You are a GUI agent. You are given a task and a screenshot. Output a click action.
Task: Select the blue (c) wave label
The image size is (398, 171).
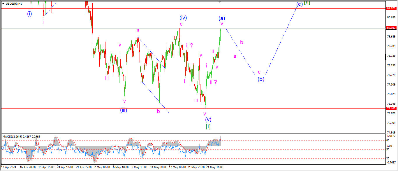pos(300,4)
